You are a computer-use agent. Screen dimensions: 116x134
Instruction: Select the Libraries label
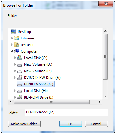28,38
